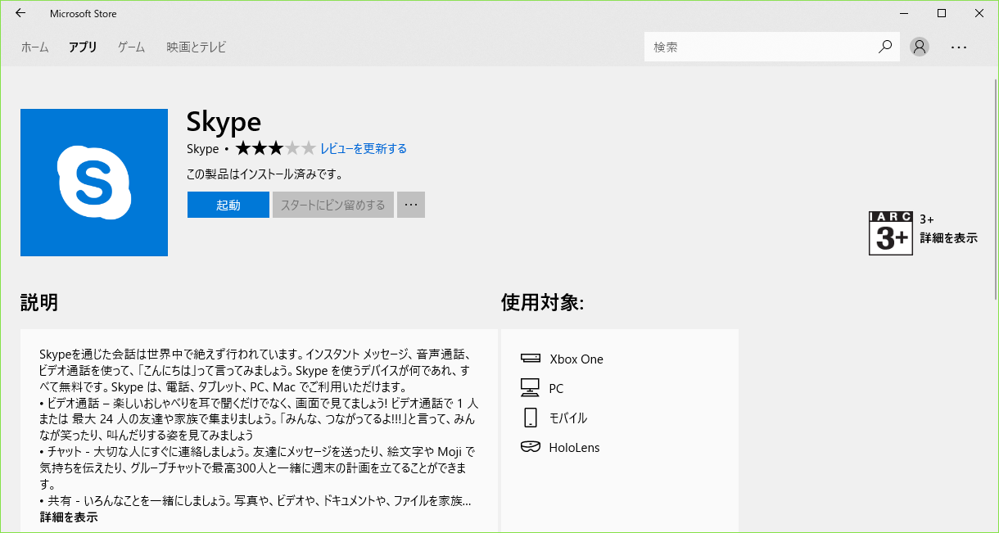Expand description with 詳細を表示 under the text
Viewport: 999px width, 533px height.
pyautogui.click(x=69, y=517)
